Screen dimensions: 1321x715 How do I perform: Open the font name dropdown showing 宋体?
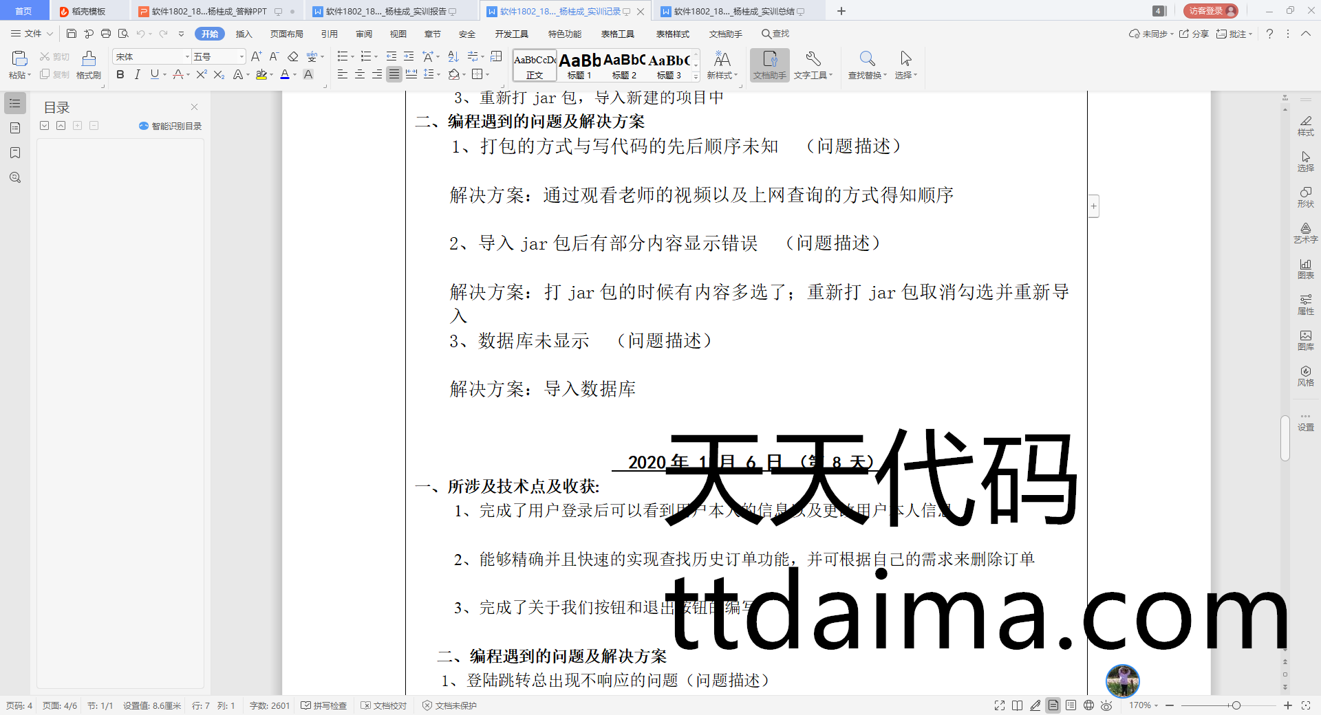click(187, 57)
